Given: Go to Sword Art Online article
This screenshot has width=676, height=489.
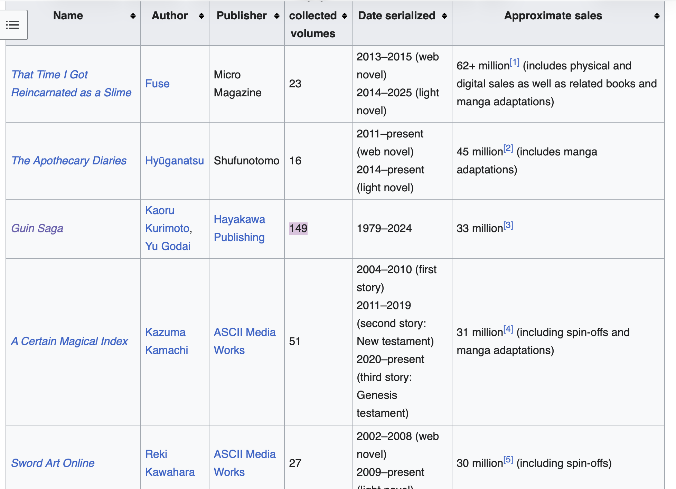Looking at the screenshot, I should 53,463.
